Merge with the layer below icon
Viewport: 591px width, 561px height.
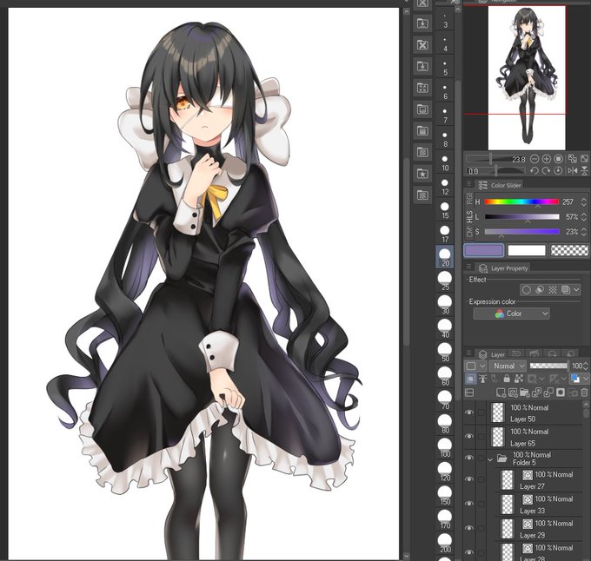(548, 393)
